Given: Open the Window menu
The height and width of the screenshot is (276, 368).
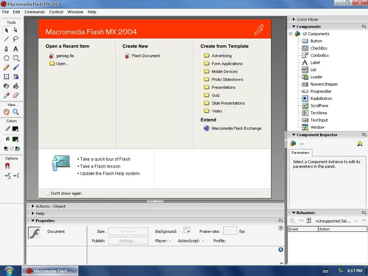Looking at the screenshot, I should pos(75,12).
